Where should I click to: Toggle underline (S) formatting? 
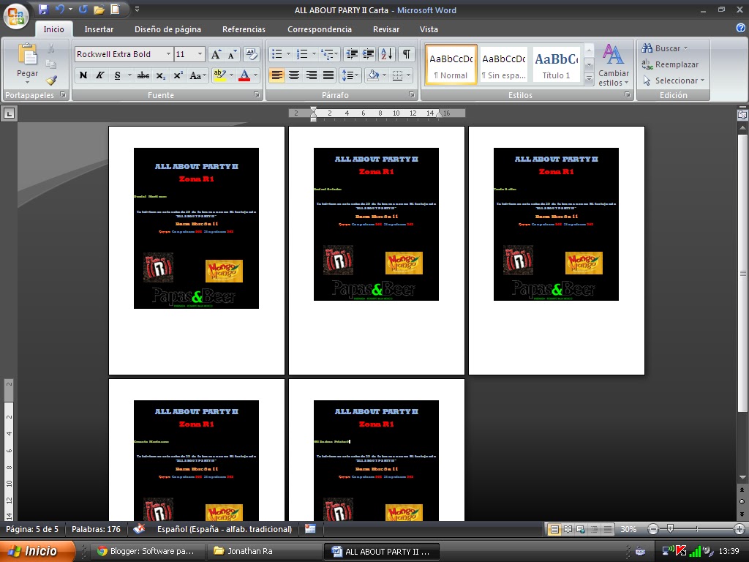(117, 75)
